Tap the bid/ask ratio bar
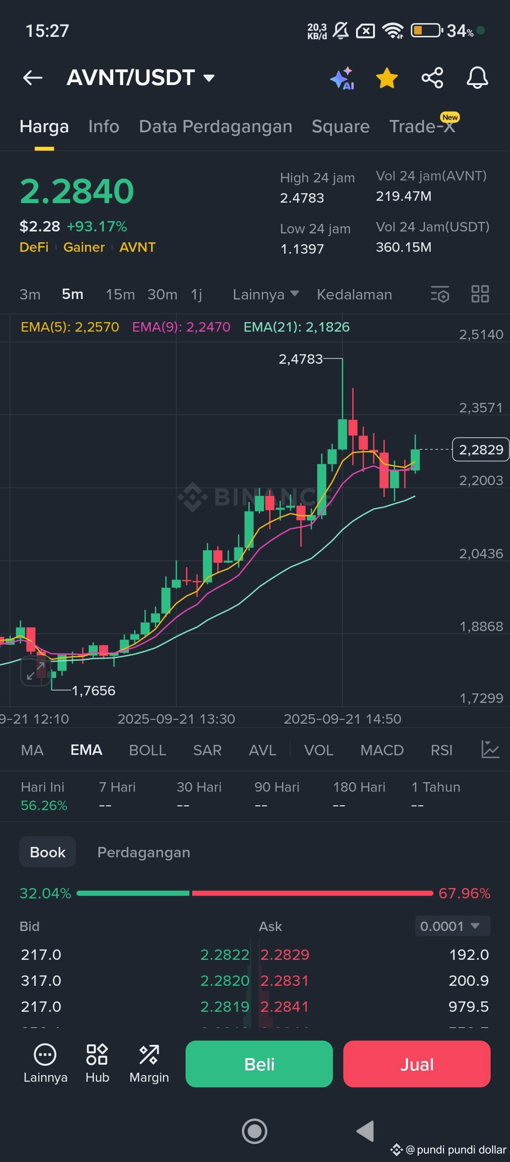The width and height of the screenshot is (510, 1162). (255, 893)
